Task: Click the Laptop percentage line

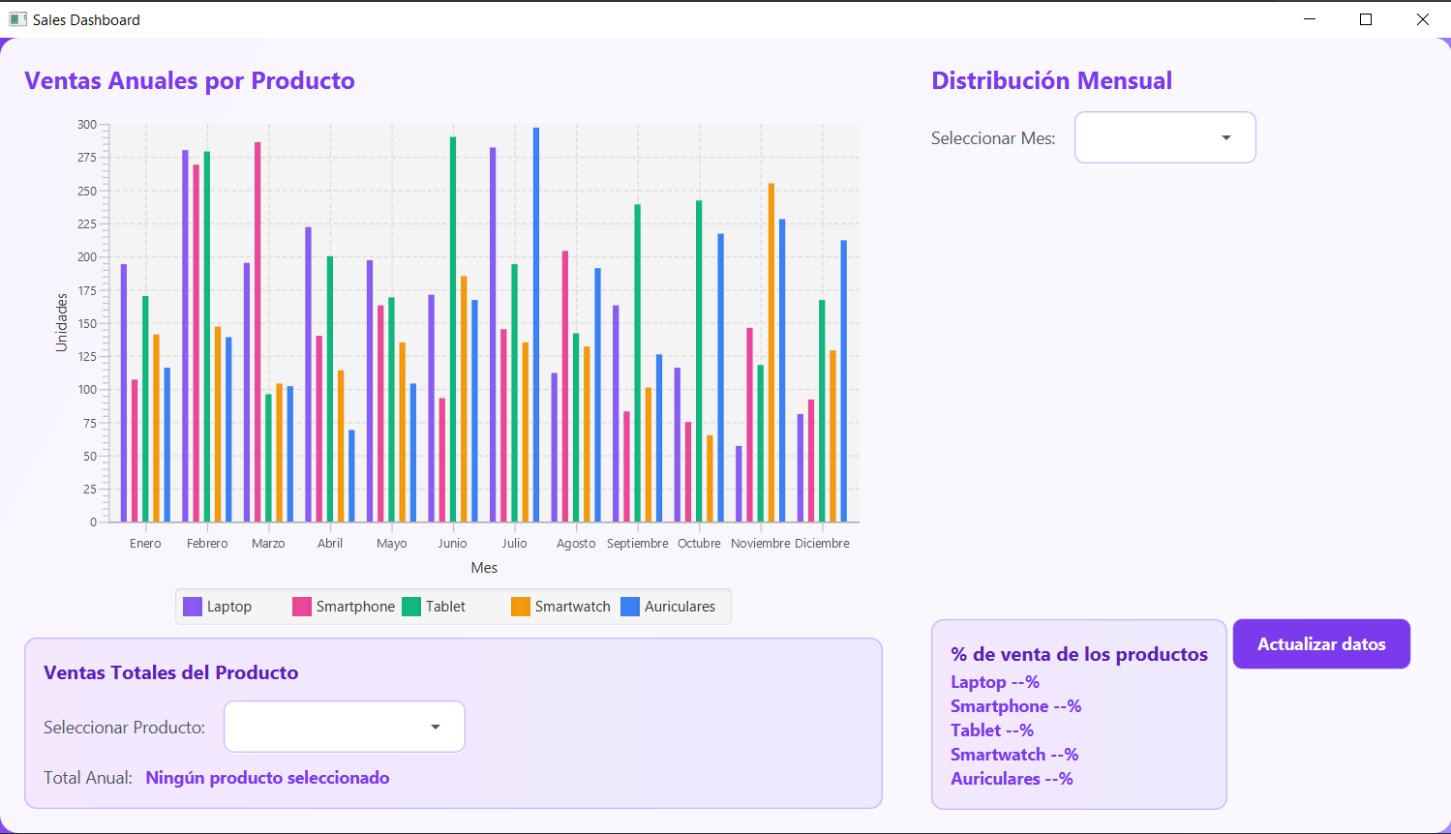Action: [x=994, y=682]
